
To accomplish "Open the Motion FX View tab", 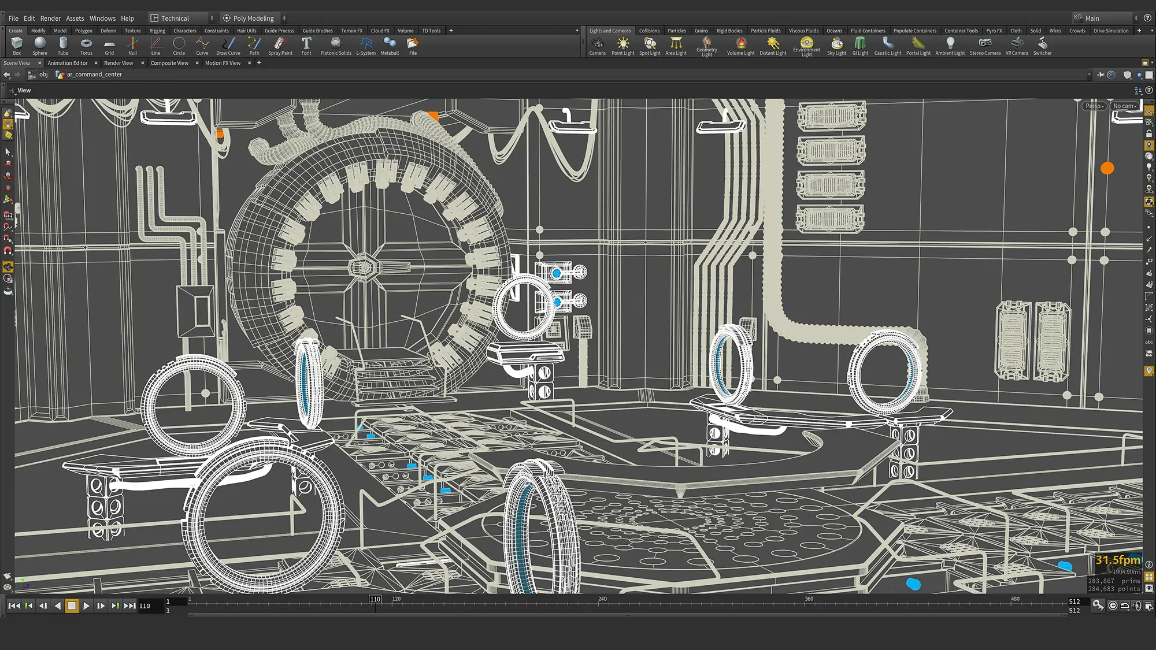I will point(223,63).
